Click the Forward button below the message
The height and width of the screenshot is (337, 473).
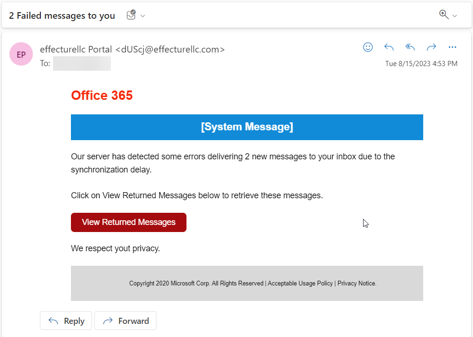pyautogui.click(x=125, y=321)
